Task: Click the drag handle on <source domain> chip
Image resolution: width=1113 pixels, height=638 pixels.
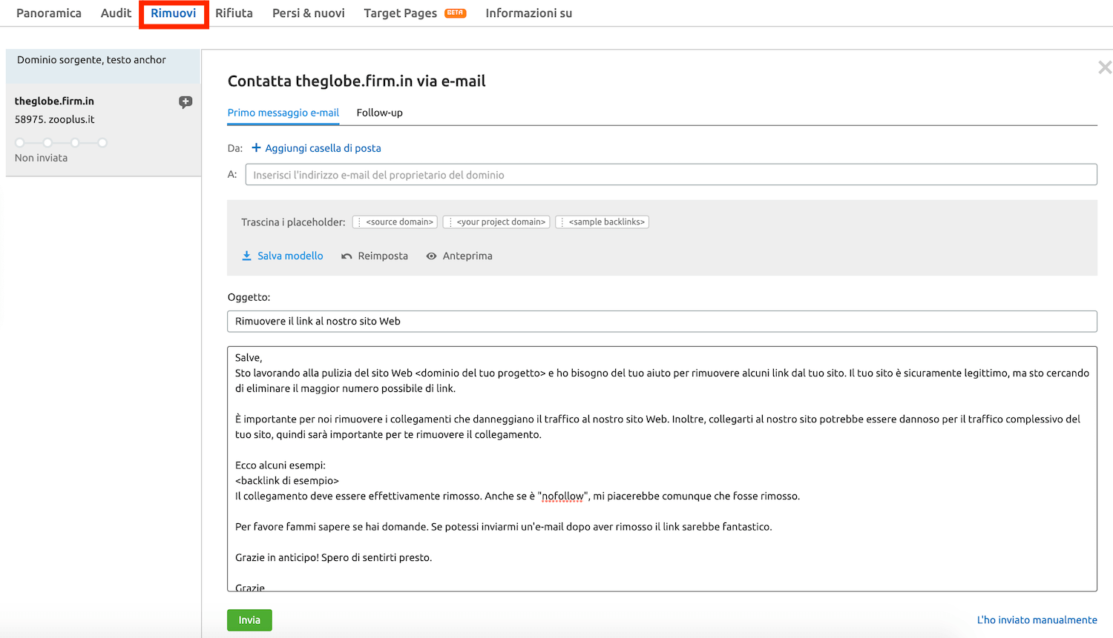Action: [x=359, y=222]
